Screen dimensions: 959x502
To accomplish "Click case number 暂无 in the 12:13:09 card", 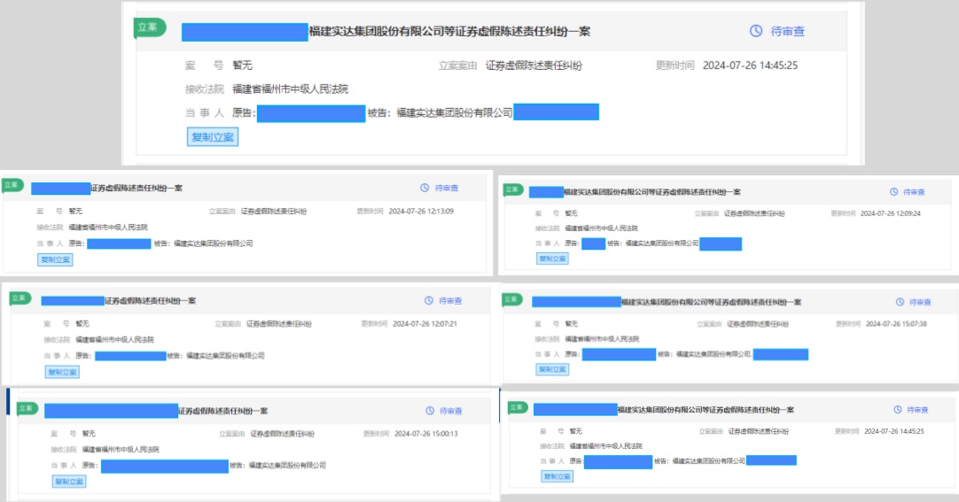I will (x=75, y=211).
